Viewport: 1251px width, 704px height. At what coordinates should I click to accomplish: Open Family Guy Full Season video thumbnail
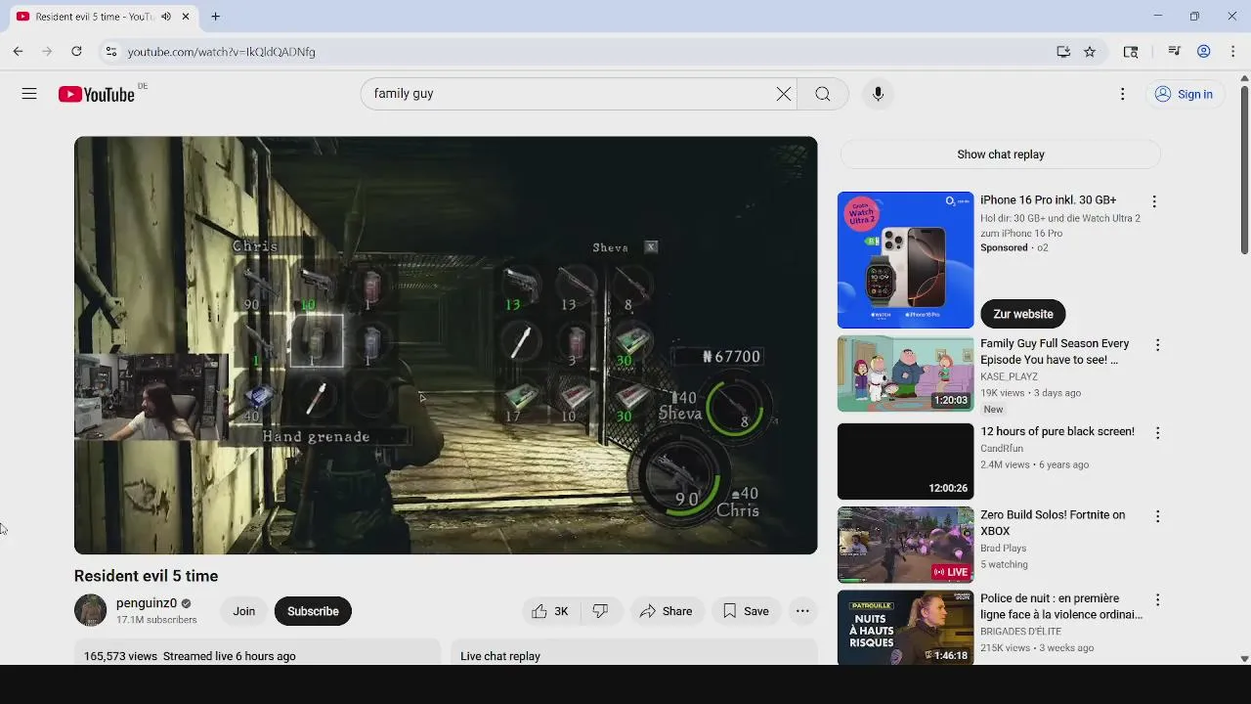click(905, 374)
